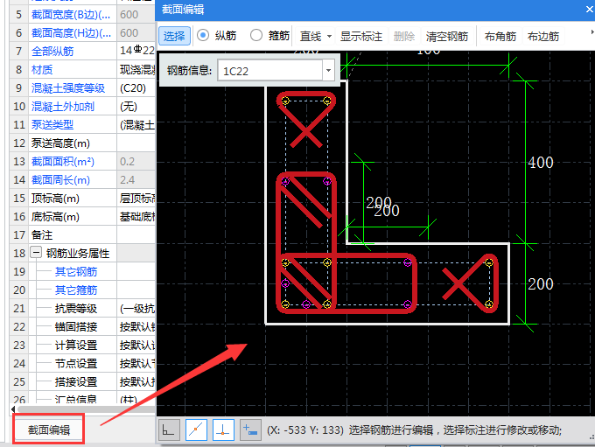Select the 抗震等级 tree row

click(76, 309)
